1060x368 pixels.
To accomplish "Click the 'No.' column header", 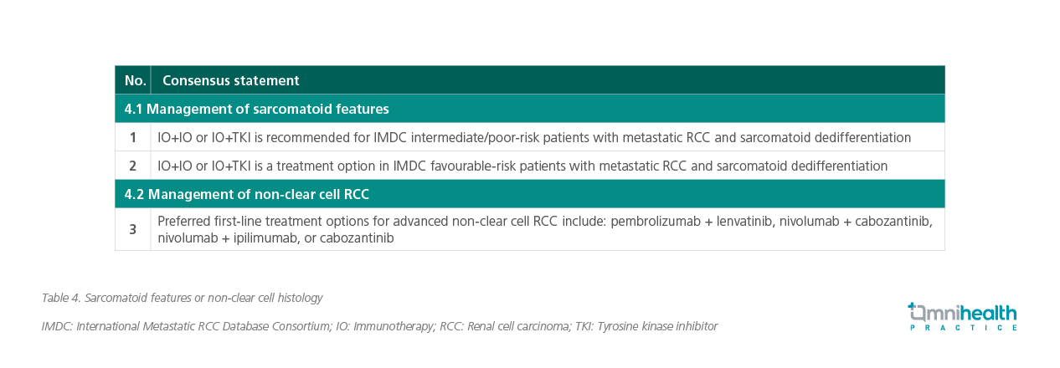I will [x=133, y=80].
